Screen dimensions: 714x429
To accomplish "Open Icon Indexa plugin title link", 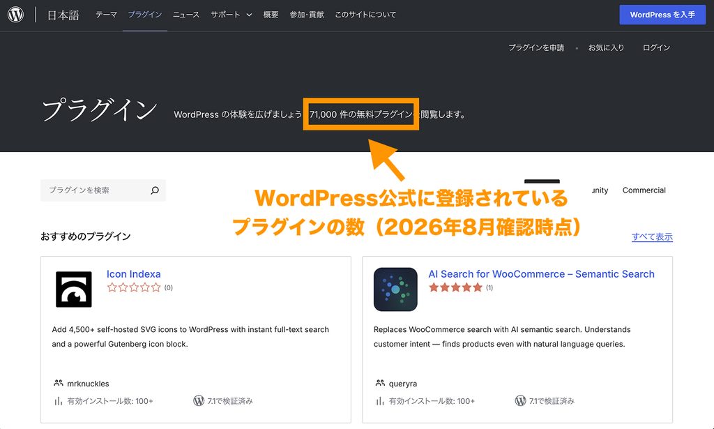I will pyautogui.click(x=133, y=273).
